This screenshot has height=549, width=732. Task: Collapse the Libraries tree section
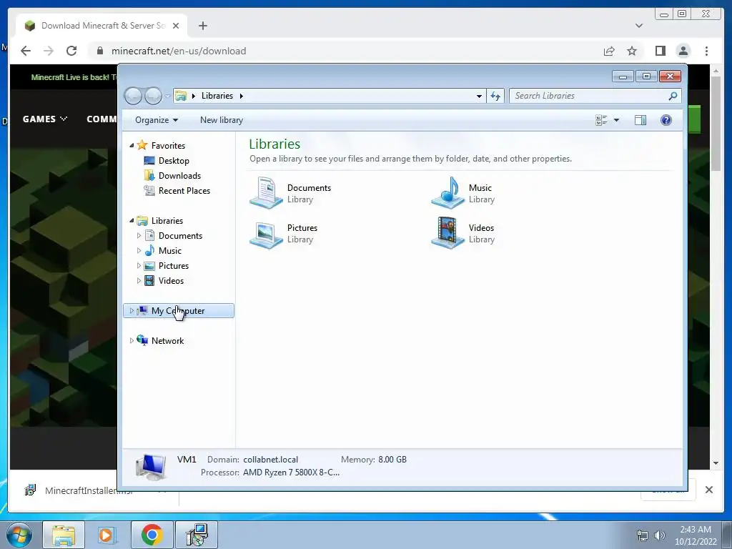coord(132,221)
